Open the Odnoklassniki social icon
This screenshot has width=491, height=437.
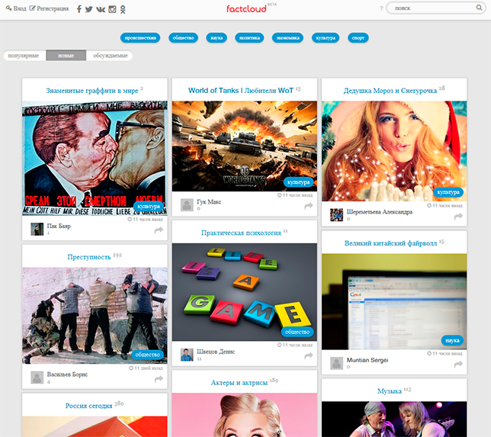coord(123,9)
